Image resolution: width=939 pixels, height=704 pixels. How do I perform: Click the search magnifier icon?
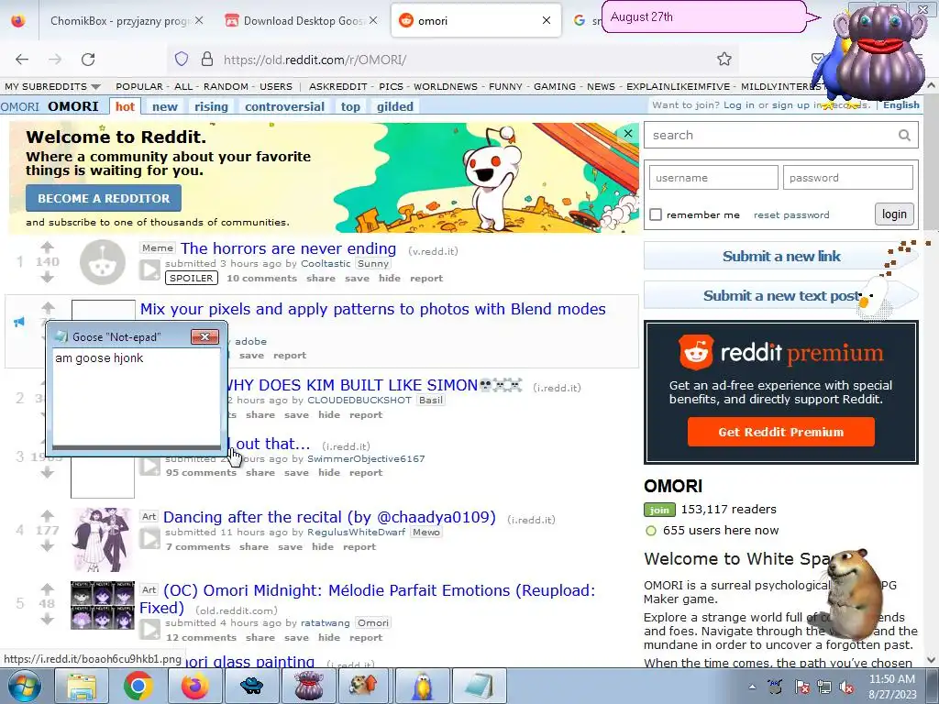pyautogui.click(x=904, y=136)
